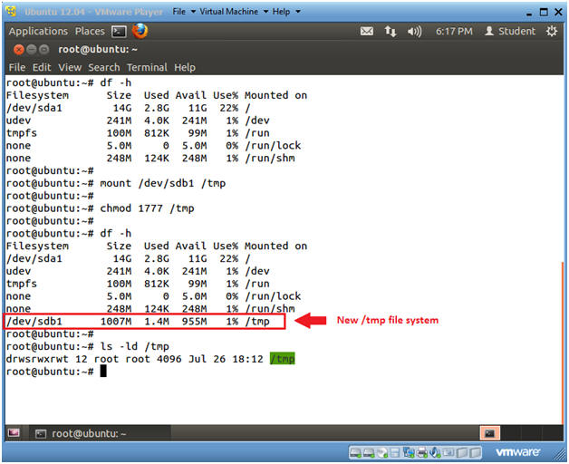Click the root@ubuntu: ~ window title

pos(98,49)
